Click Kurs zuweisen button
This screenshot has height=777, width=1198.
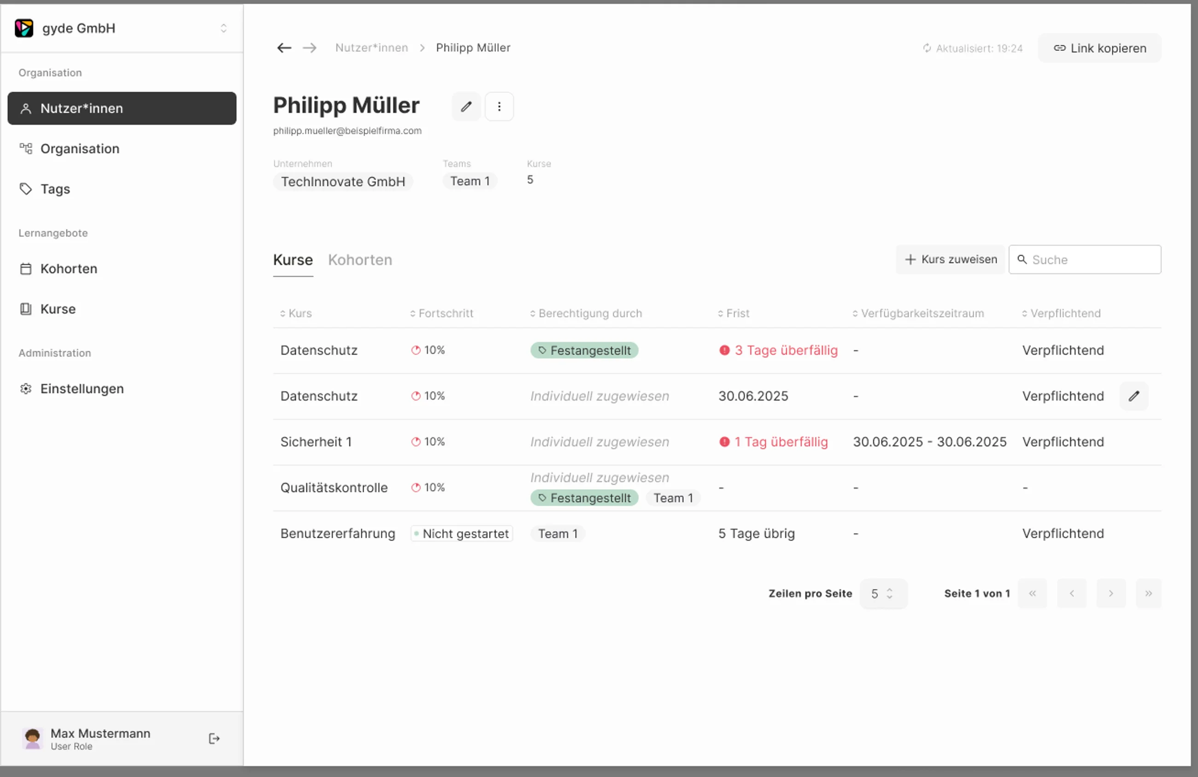click(951, 259)
